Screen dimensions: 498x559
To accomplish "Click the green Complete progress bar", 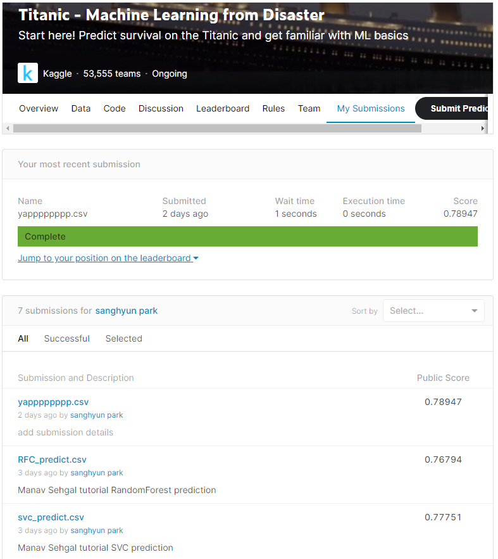I will (x=247, y=236).
